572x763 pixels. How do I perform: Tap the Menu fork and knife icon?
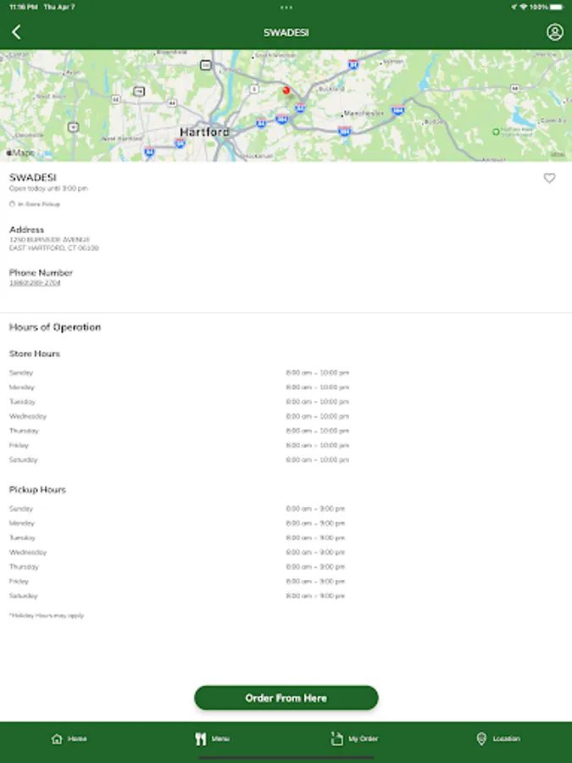pyautogui.click(x=200, y=738)
